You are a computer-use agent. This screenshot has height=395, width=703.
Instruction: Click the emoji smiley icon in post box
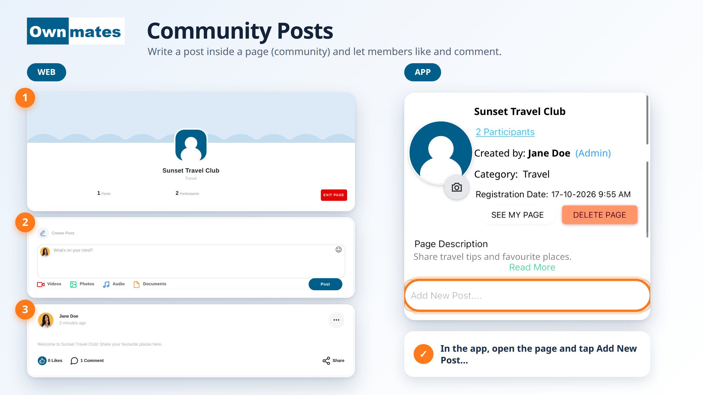[339, 250]
